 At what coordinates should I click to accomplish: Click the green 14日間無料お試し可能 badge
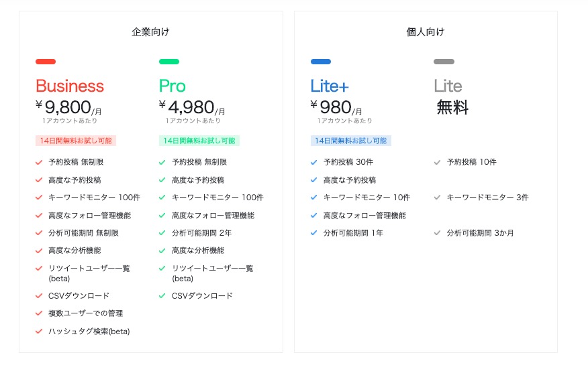tap(199, 141)
